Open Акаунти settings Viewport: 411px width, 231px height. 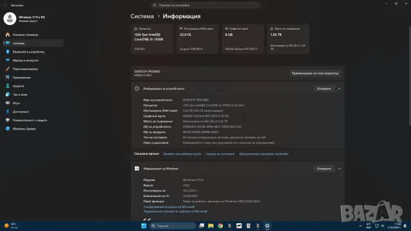[x=18, y=86]
